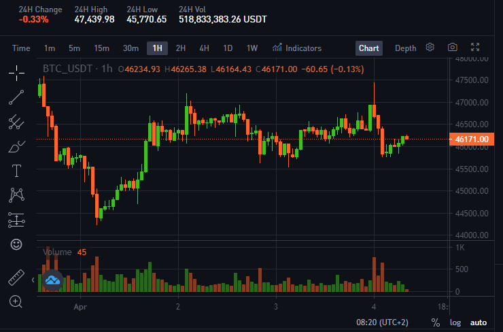Toggle log scale mode
The image size is (503, 332).
pyautogui.click(x=455, y=322)
